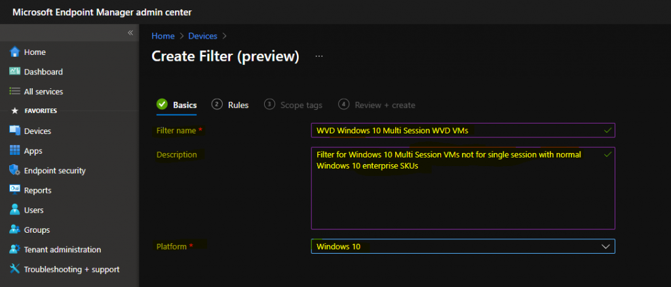Open Tenant administration icon
The width and height of the screenshot is (671, 287).
(x=14, y=250)
